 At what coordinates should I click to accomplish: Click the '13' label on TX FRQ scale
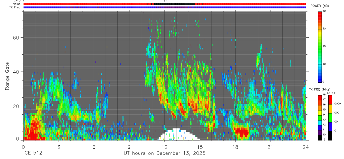324,120
